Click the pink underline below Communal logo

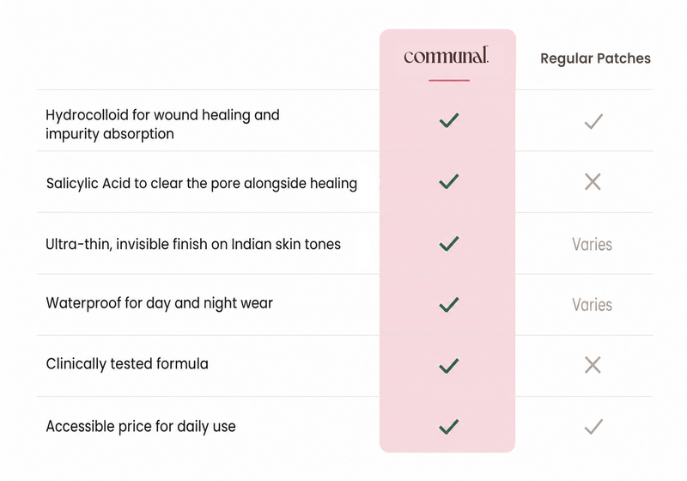449,81
